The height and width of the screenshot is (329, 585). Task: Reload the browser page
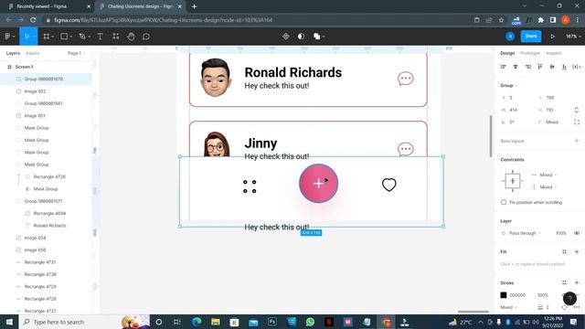[33, 20]
